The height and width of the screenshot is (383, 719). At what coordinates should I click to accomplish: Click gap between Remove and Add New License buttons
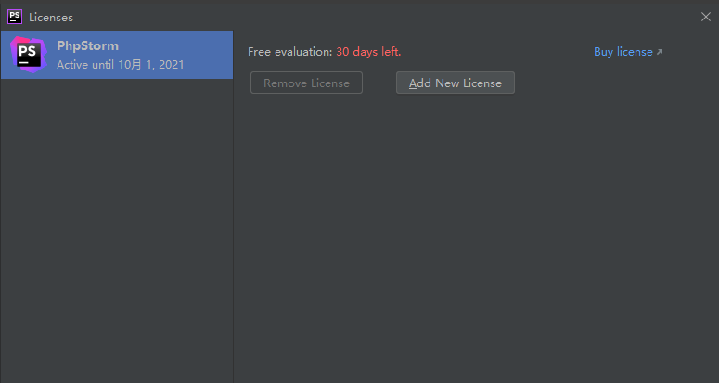tap(379, 83)
